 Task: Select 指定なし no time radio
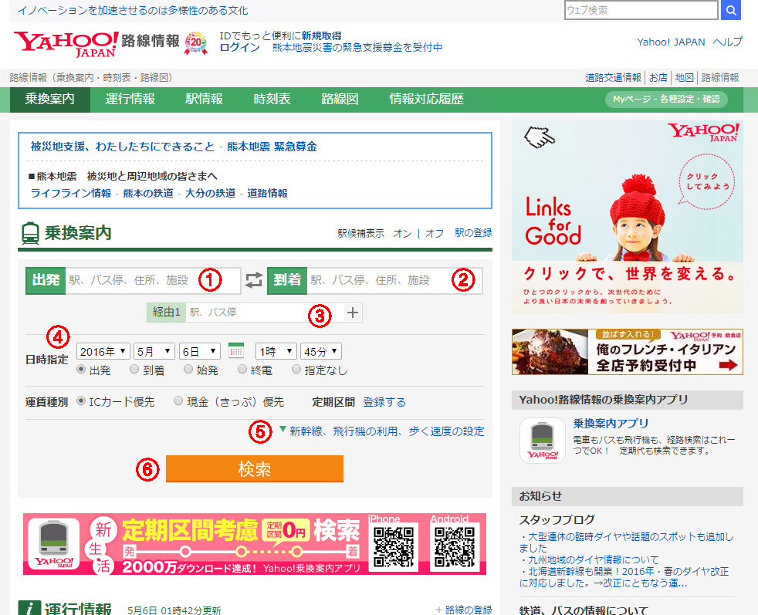coord(296,370)
